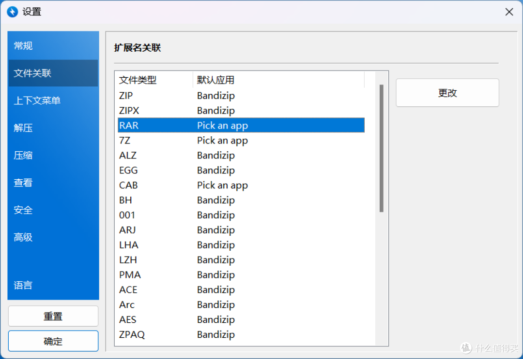Select the ARJ file type row
523x359 pixels.
click(241, 230)
